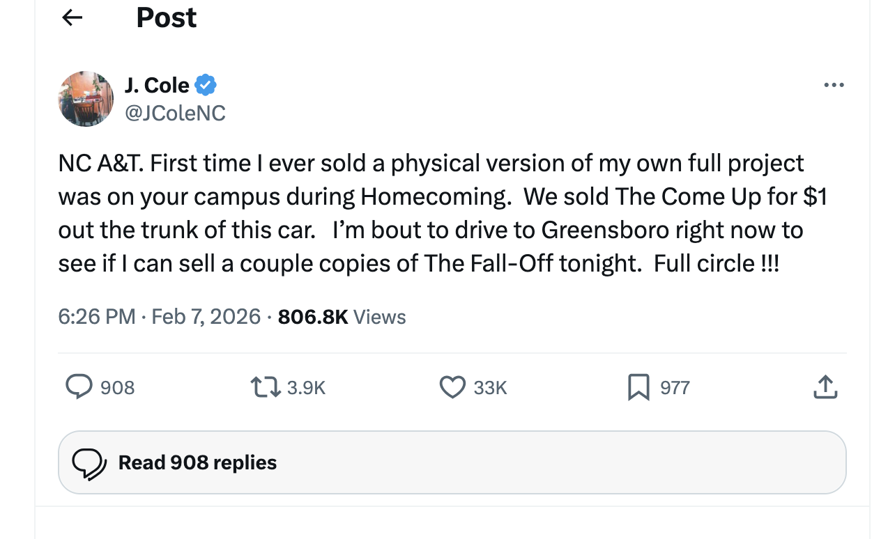Like the post with the heart icon
Viewport: 888px width, 539px height.
(x=452, y=386)
